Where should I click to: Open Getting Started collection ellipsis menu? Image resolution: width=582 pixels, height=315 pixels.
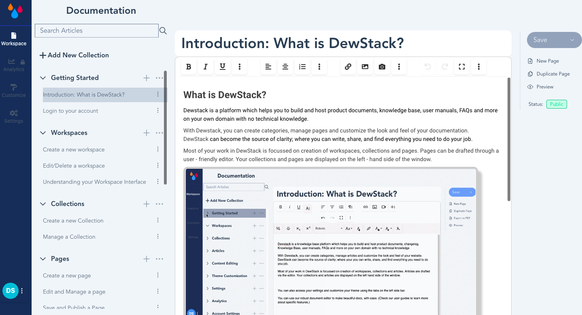coord(159,78)
